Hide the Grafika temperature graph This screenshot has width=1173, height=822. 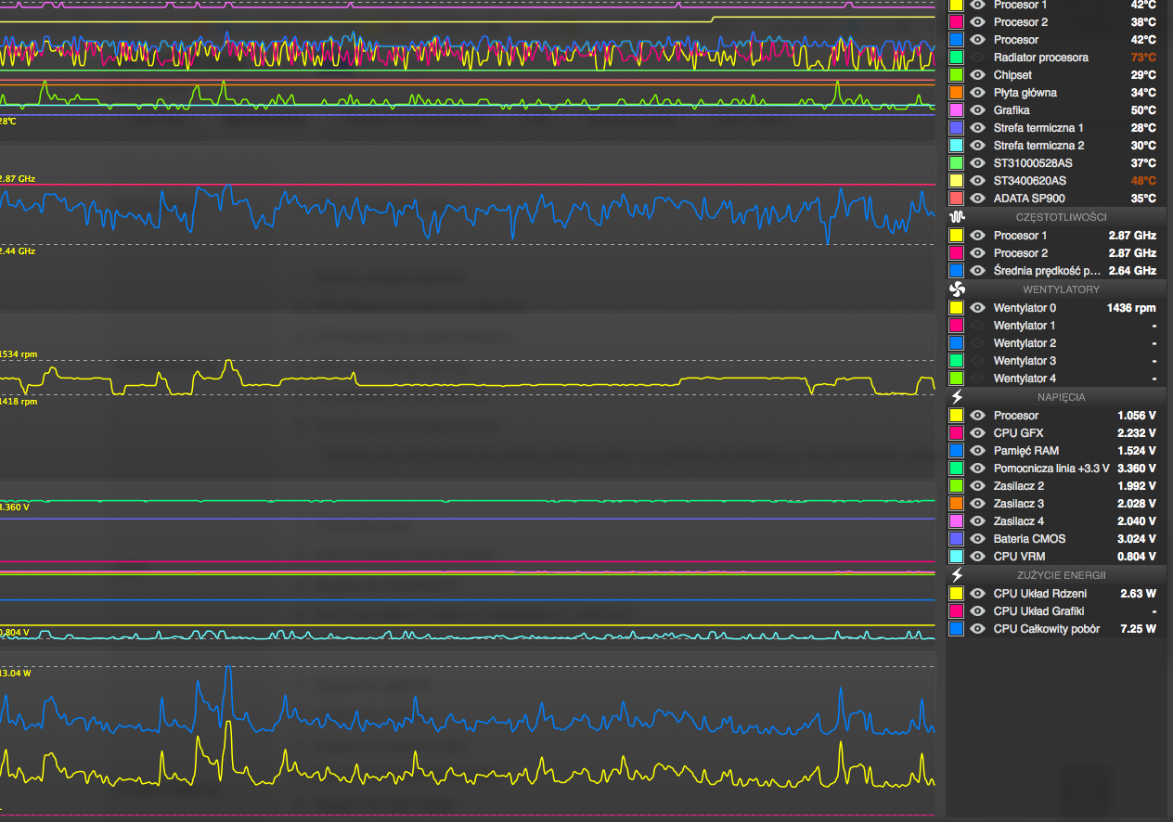pos(977,110)
